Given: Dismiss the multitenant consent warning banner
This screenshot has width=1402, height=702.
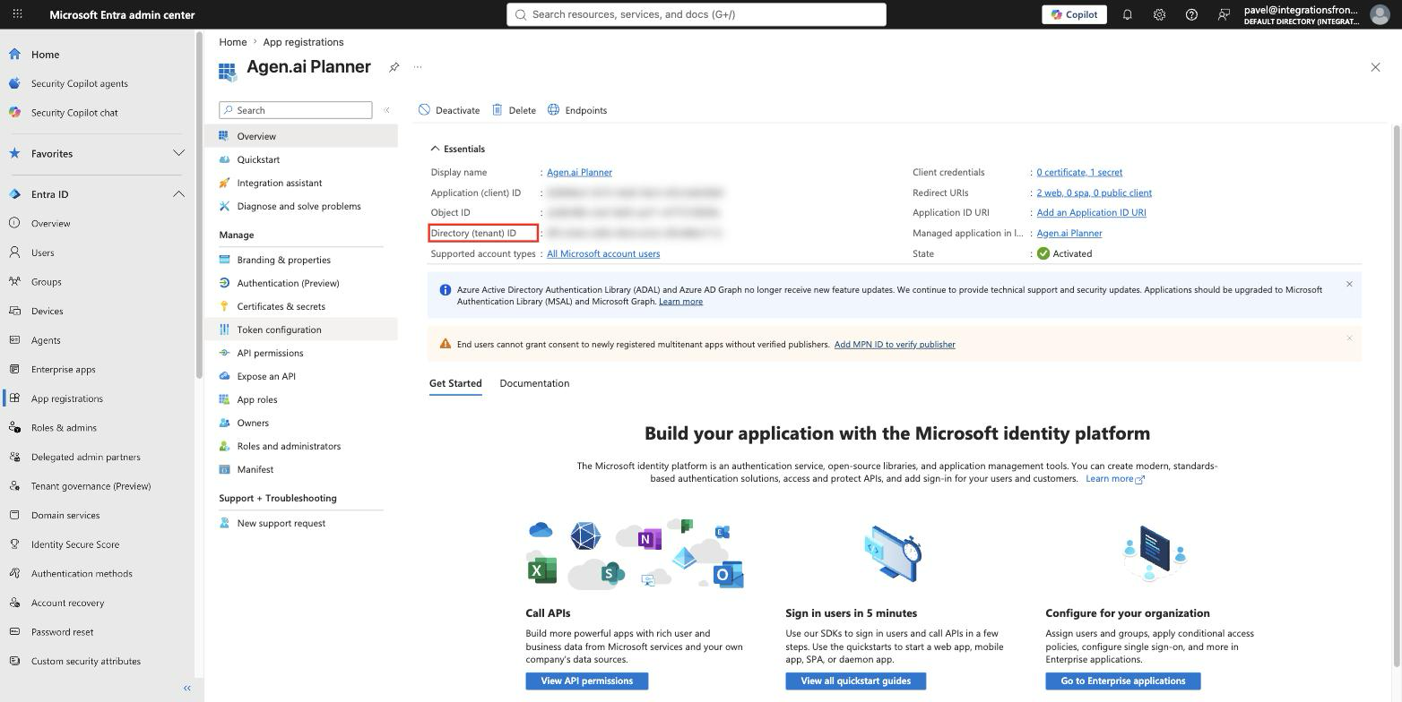Looking at the screenshot, I should click(1349, 338).
